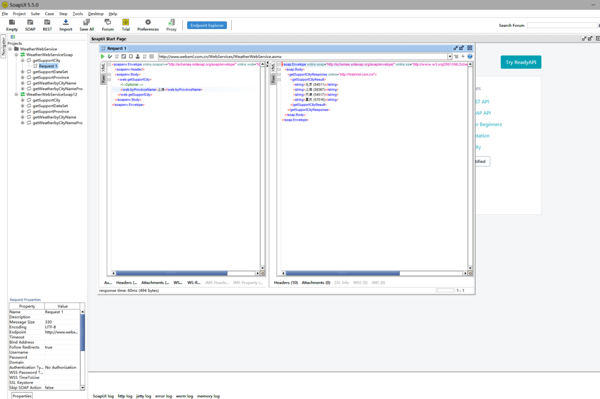This screenshot has width=600, height=399.
Task: Click the Import toolbar icon
Action: [66, 22]
